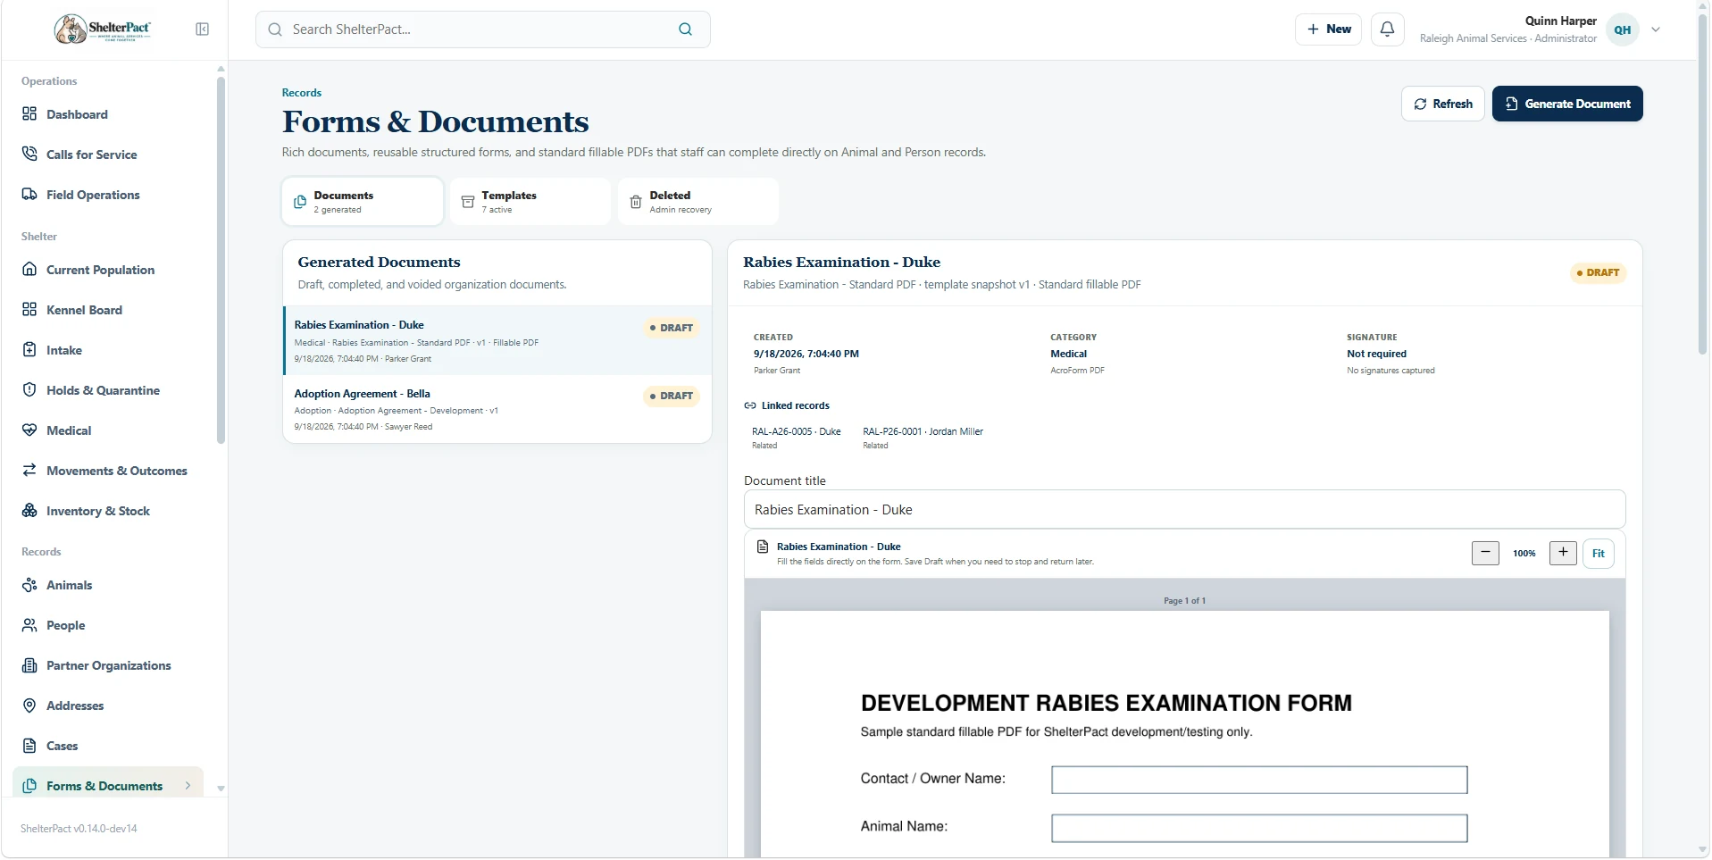1712x860 pixels.
Task: Open People records
Action: tap(108, 625)
